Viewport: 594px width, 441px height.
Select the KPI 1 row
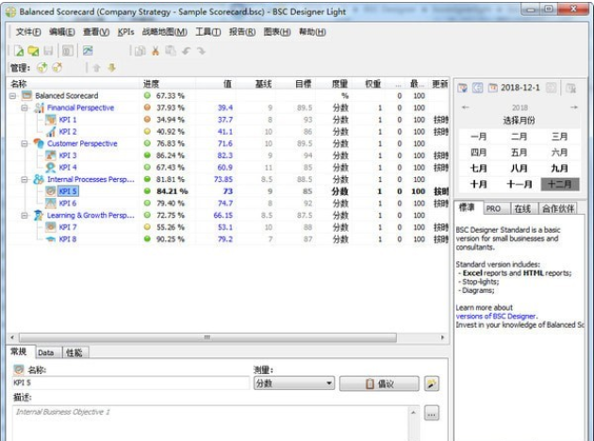227,120
